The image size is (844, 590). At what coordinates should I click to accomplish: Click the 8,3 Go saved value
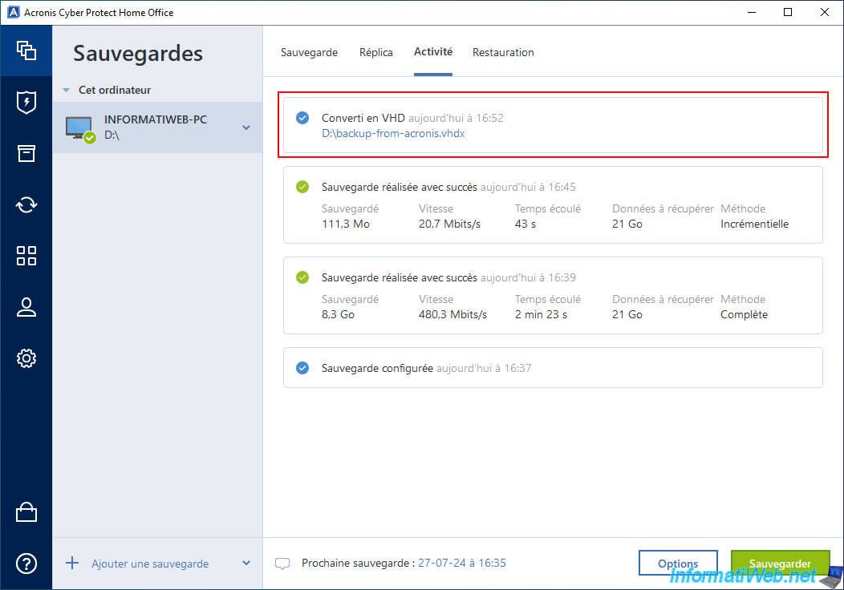(338, 314)
